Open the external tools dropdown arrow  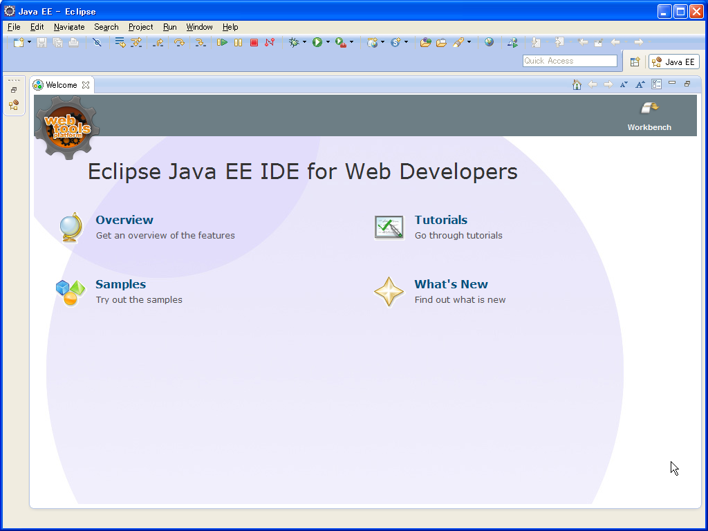tap(351, 42)
